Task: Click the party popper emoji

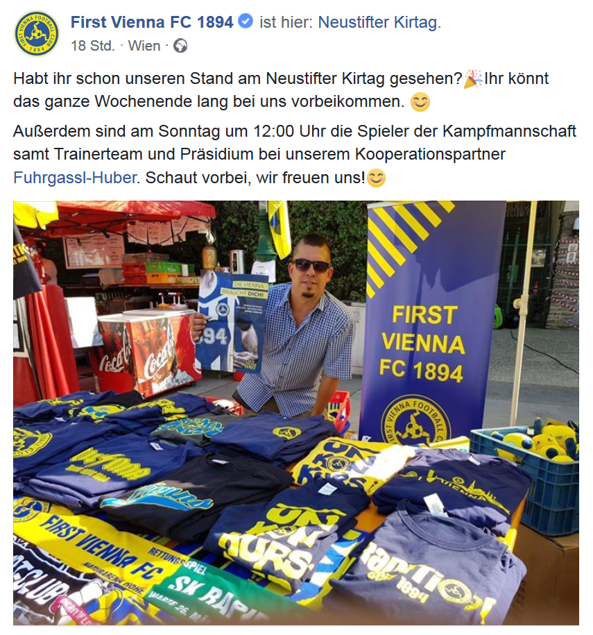Action: point(473,79)
